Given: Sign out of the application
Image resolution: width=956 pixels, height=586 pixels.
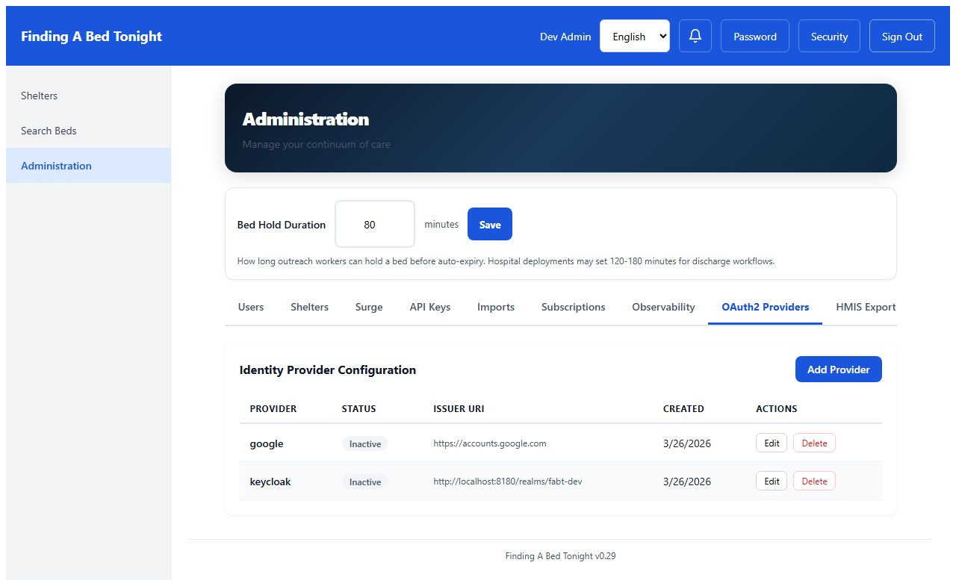Looking at the screenshot, I should [x=901, y=35].
